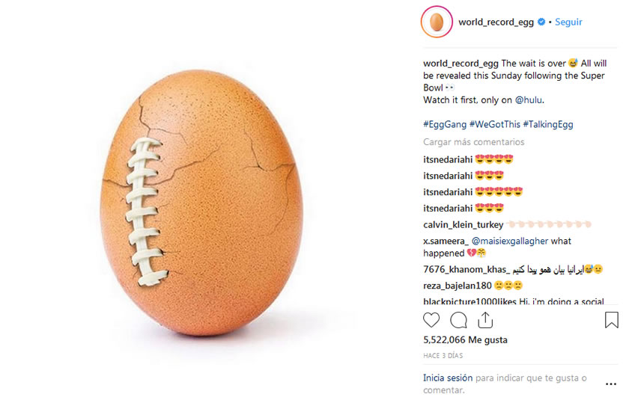Open the #EggGang hashtag
The width and height of the screenshot is (623, 400).
[445, 124]
